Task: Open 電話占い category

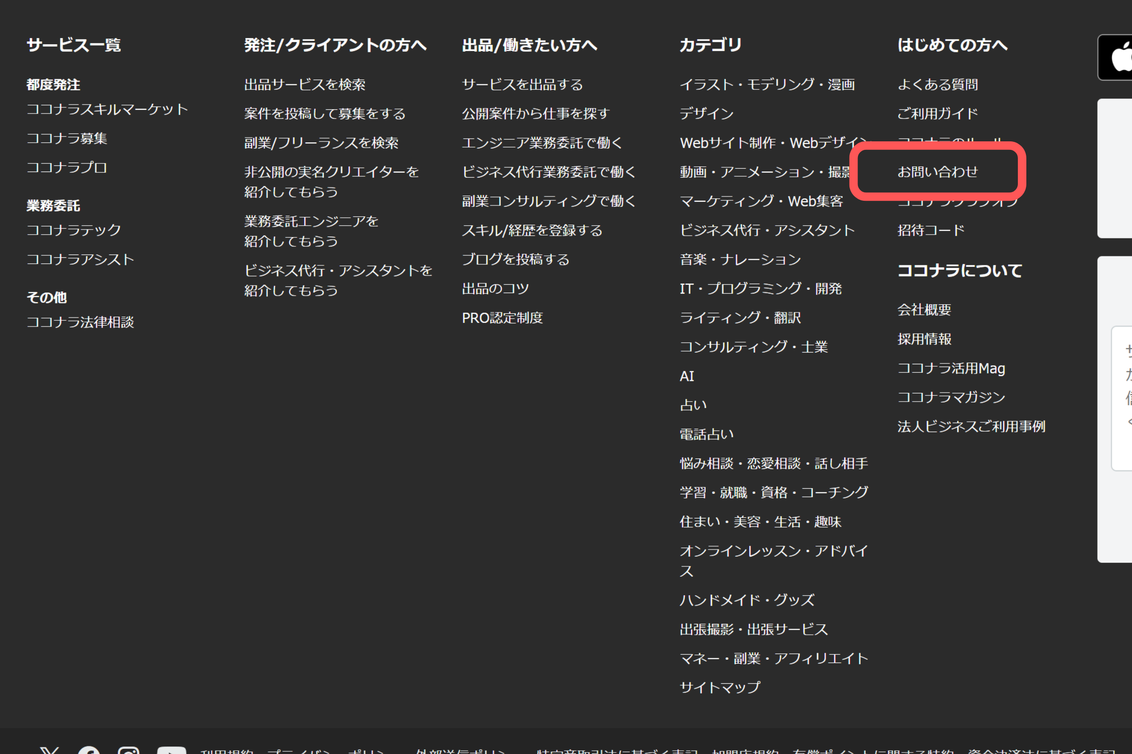Action: pos(707,434)
